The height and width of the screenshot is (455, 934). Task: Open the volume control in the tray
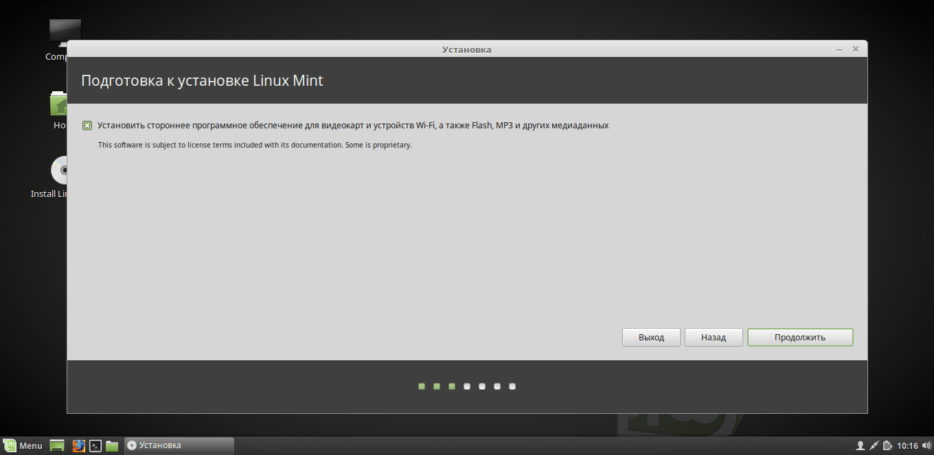(x=926, y=445)
